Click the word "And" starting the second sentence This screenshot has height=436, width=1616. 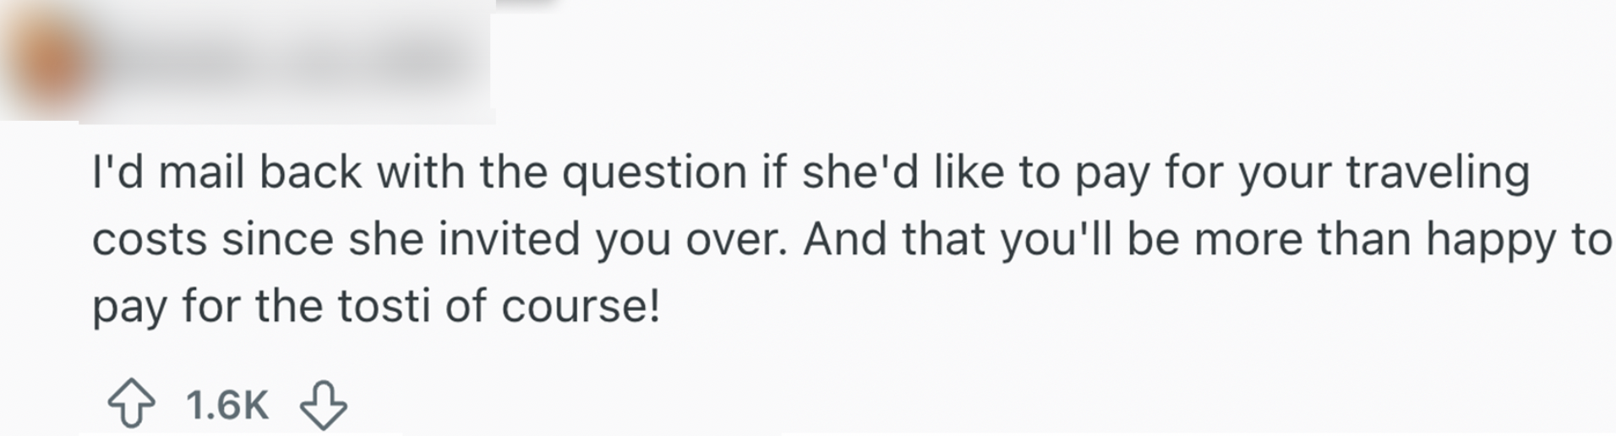pyautogui.click(x=845, y=240)
